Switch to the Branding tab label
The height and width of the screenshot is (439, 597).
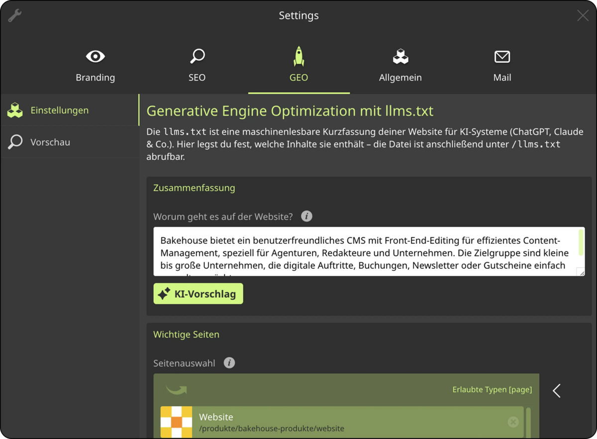click(95, 78)
